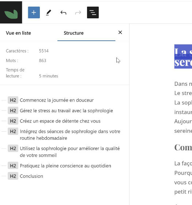Click the Mots label
Image resolution: width=192 pixels, height=205 pixels.
(x=12, y=61)
